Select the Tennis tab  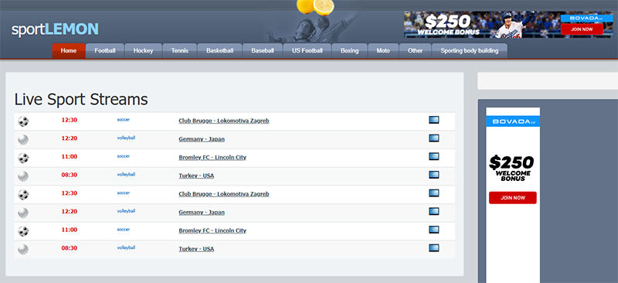180,51
